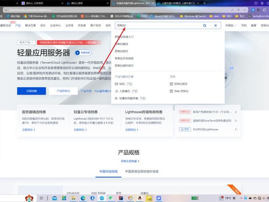Expand arrow for 5分钟玩转Lighthouse row

pyautogui.click(x=236, y=129)
